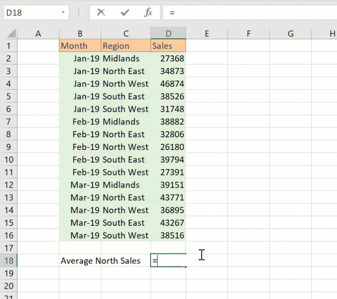Select the cell containing 36895

(x=168, y=210)
